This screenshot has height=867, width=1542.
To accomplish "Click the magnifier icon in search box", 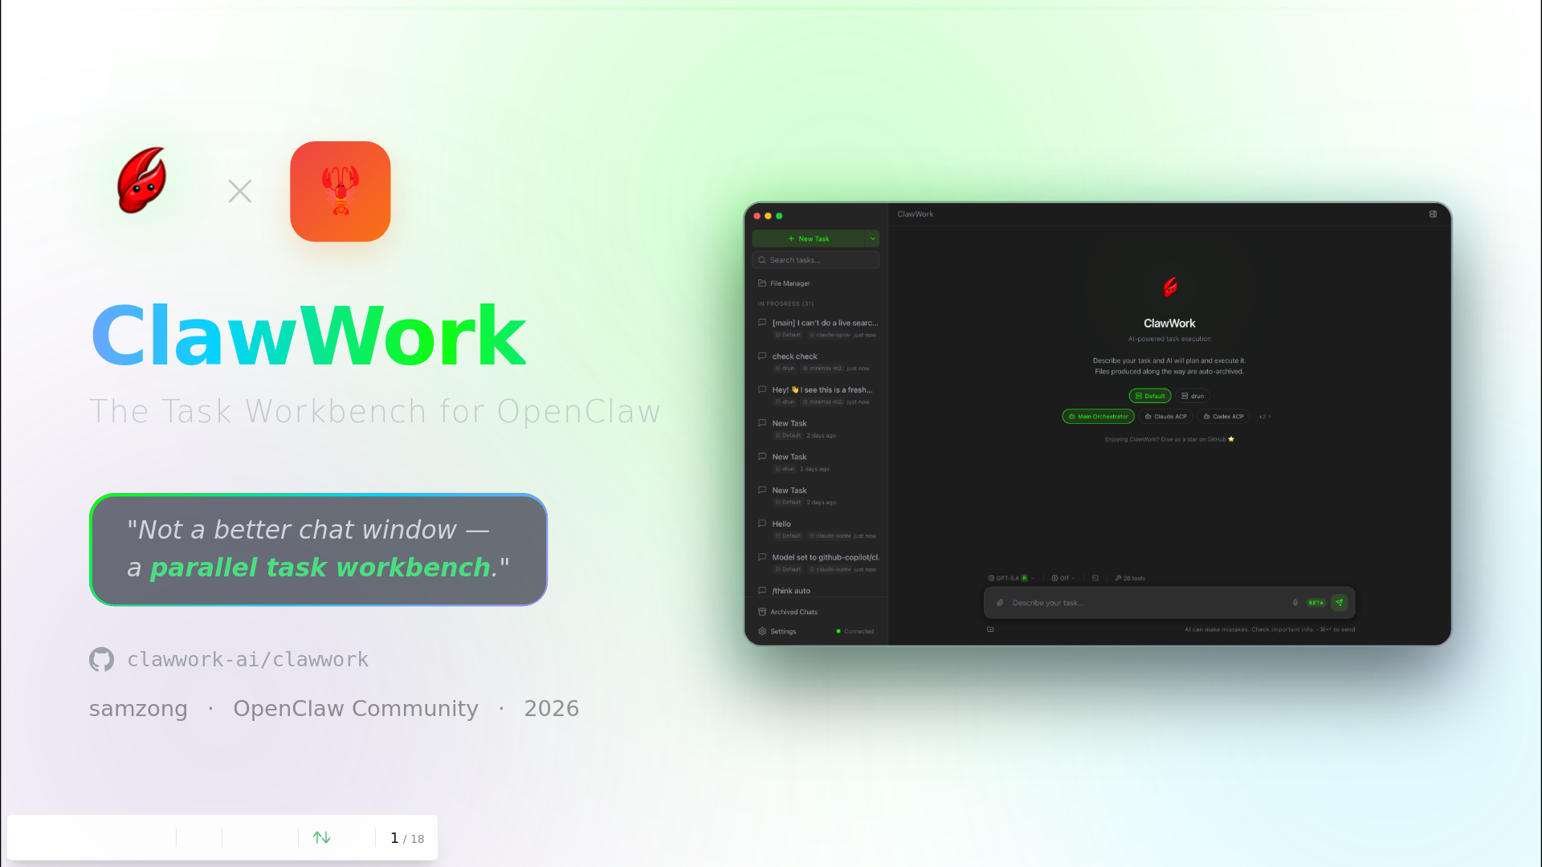I will pyautogui.click(x=762, y=260).
